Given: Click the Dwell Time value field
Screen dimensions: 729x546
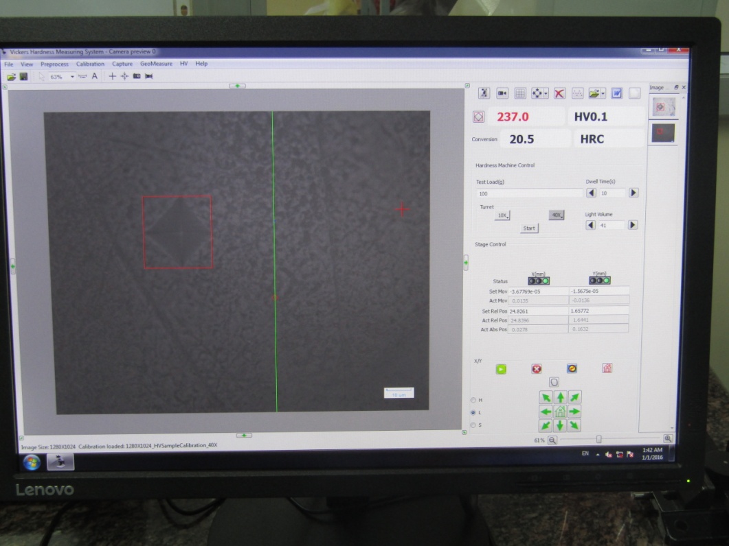Looking at the screenshot, I should (x=612, y=193).
